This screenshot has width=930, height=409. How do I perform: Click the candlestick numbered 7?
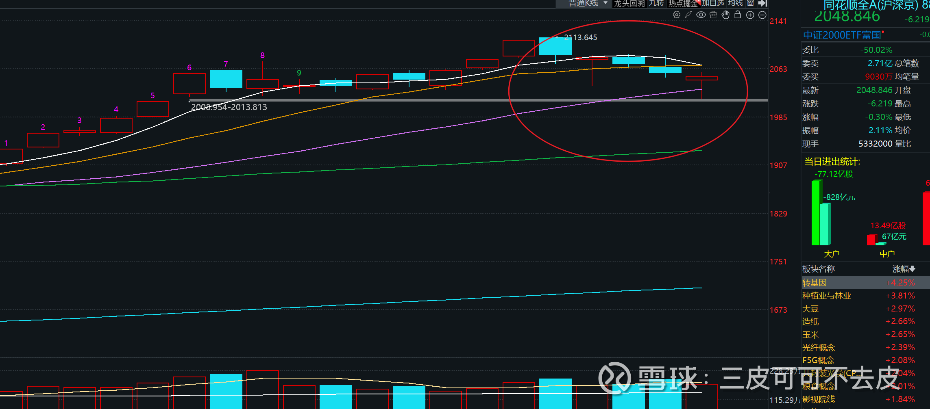[x=226, y=79]
